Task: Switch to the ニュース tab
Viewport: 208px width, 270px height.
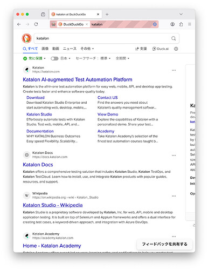Action: (x=70, y=49)
